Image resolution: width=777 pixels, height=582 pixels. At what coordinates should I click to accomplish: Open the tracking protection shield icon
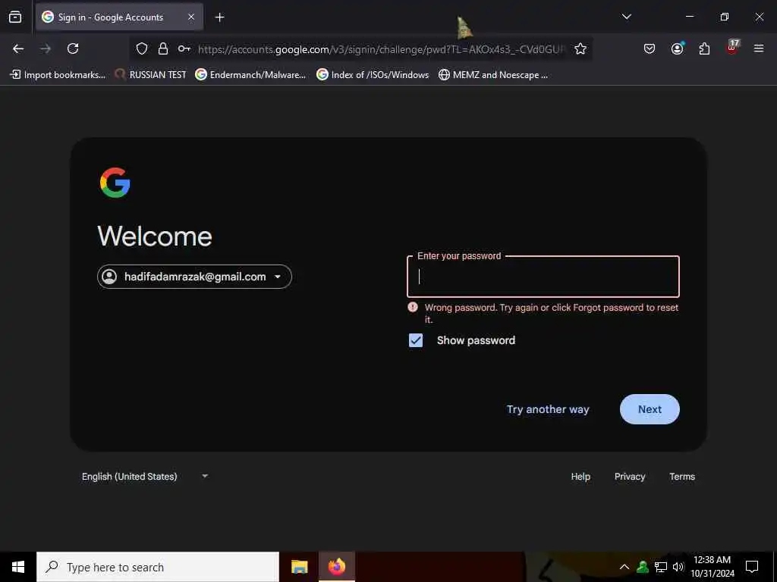click(142, 48)
